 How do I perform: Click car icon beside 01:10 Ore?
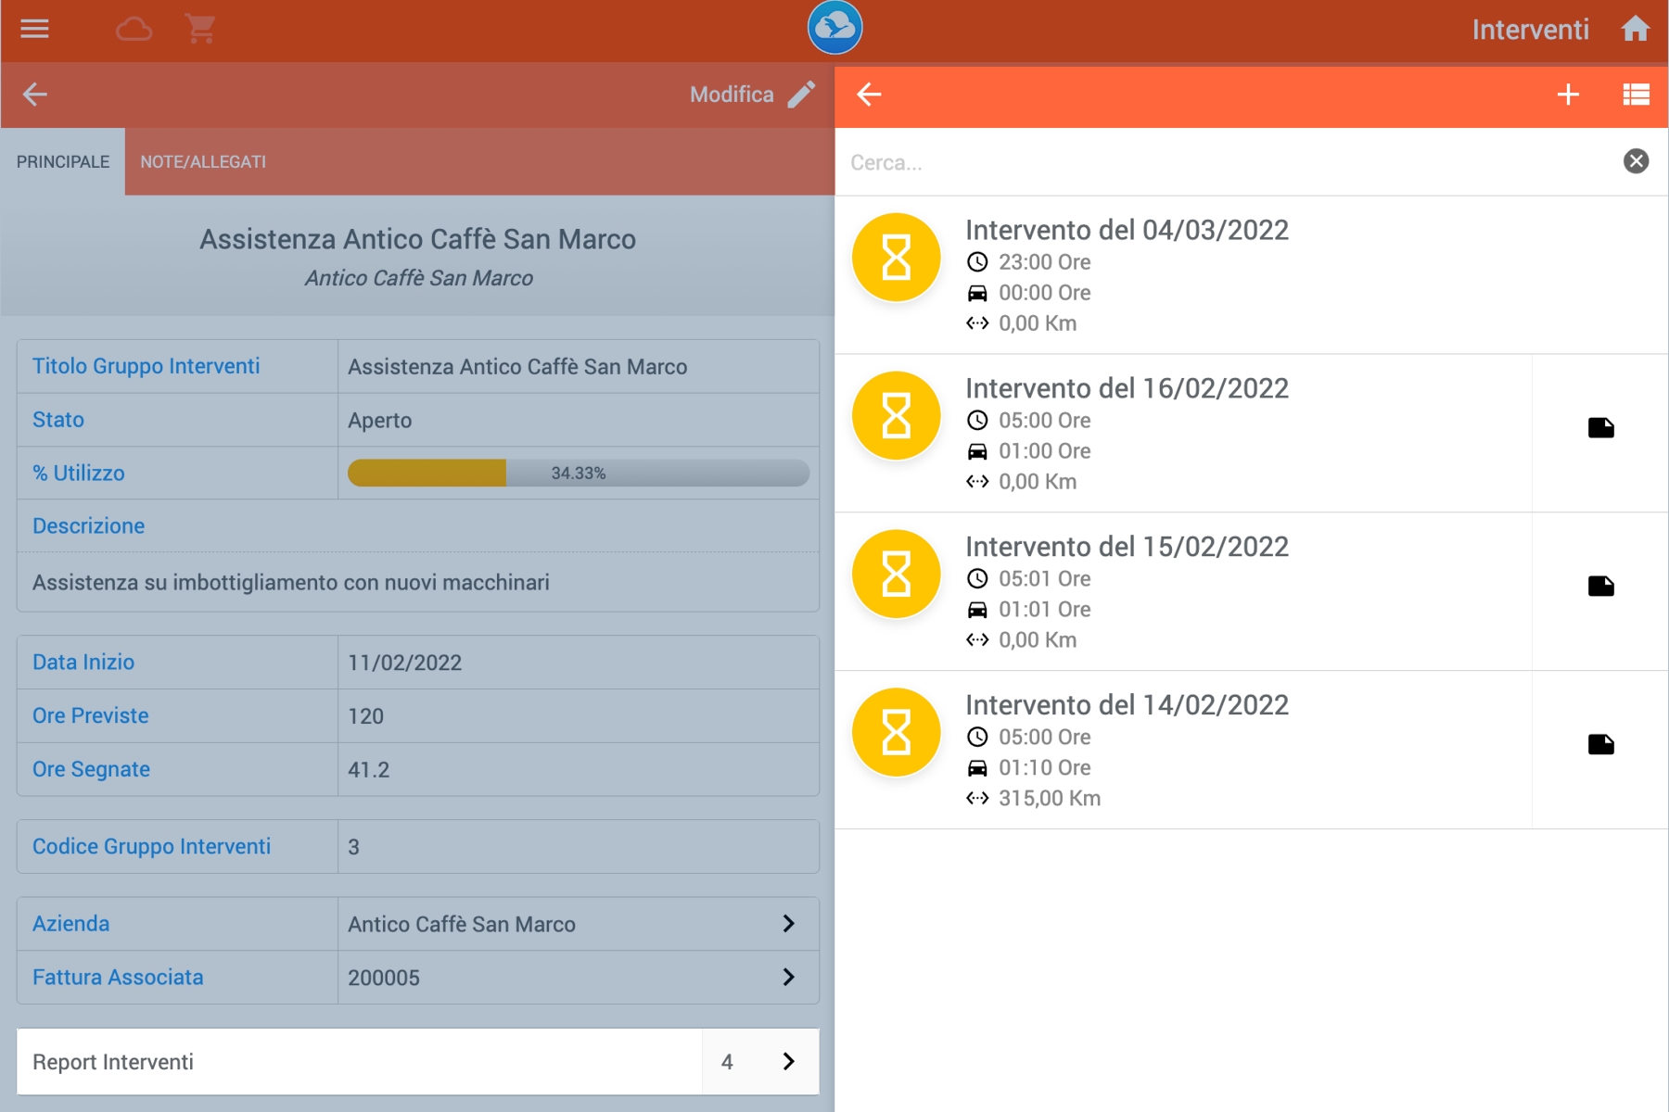(977, 768)
